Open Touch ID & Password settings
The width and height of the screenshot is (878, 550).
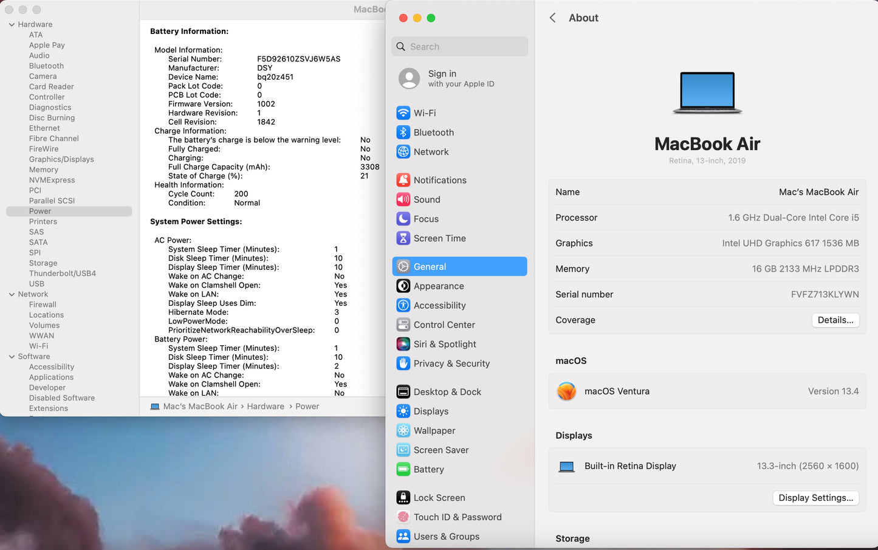[x=458, y=517]
